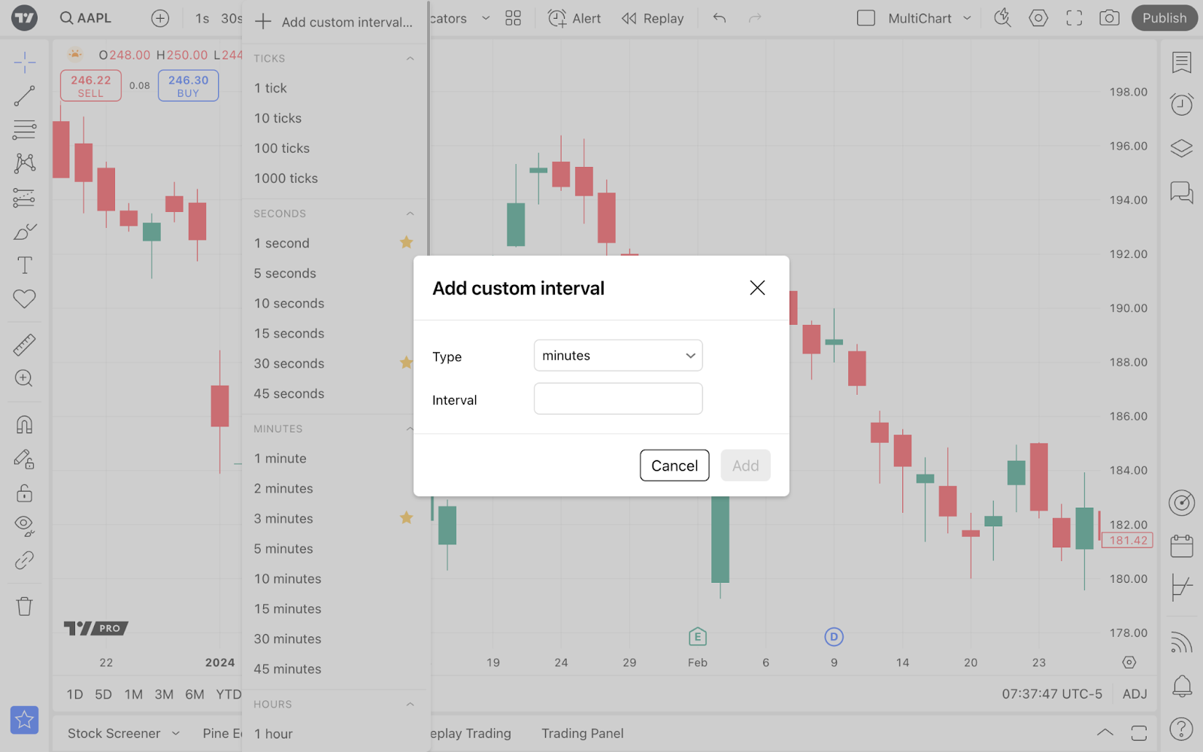Click the Cancel button in dialog
This screenshot has height=752, width=1203.
674,465
